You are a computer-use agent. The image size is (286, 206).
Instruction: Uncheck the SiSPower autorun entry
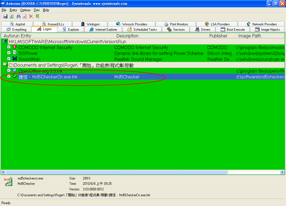(x=9, y=53)
